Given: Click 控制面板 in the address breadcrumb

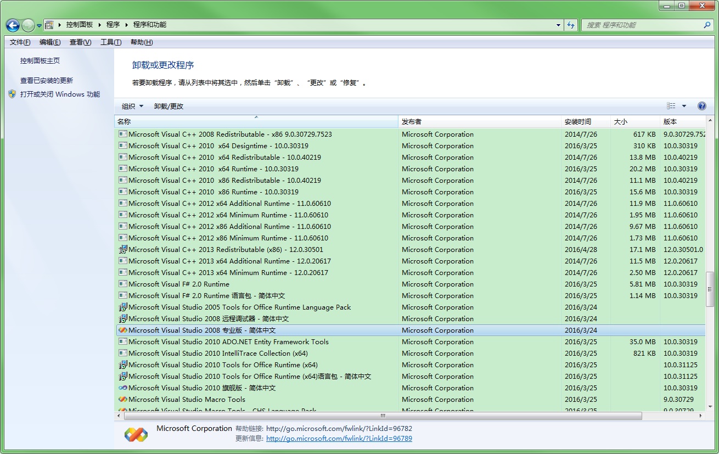Looking at the screenshot, I should point(80,25).
